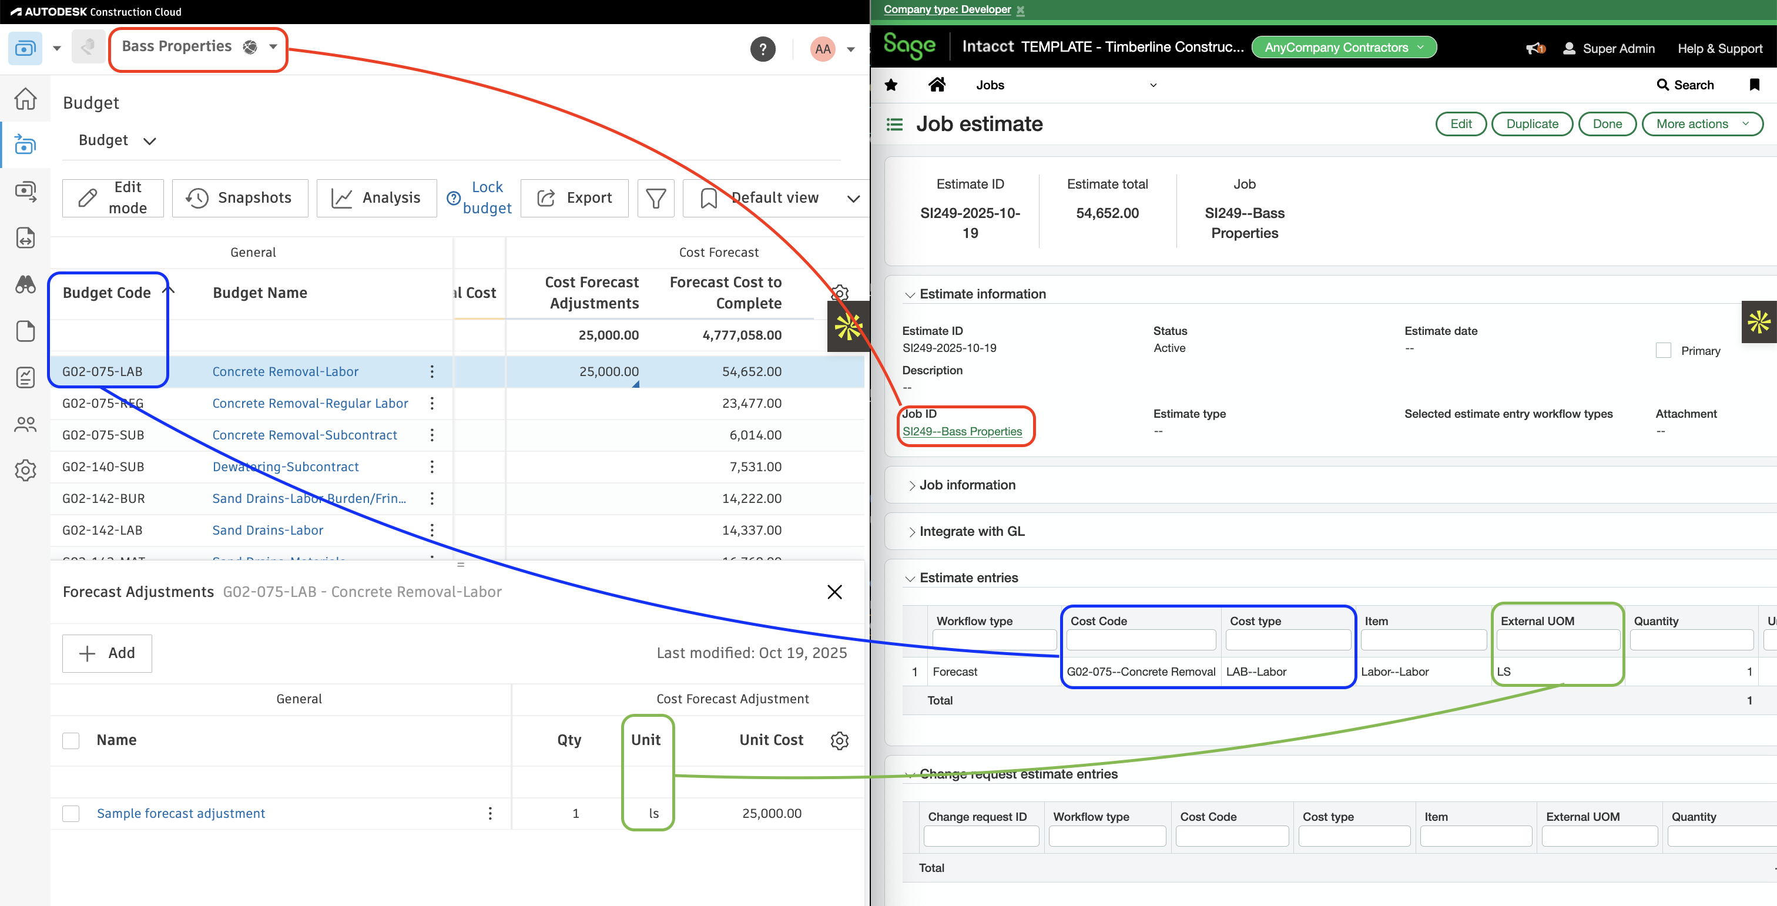Select the Sample forecast adjustment row checkbox
The image size is (1777, 906).
click(71, 814)
